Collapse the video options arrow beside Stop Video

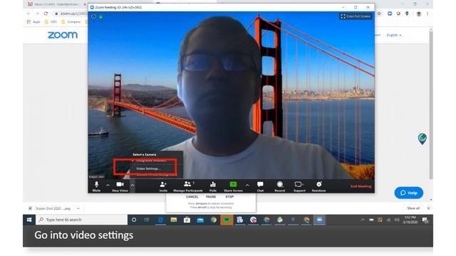click(133, 185)
